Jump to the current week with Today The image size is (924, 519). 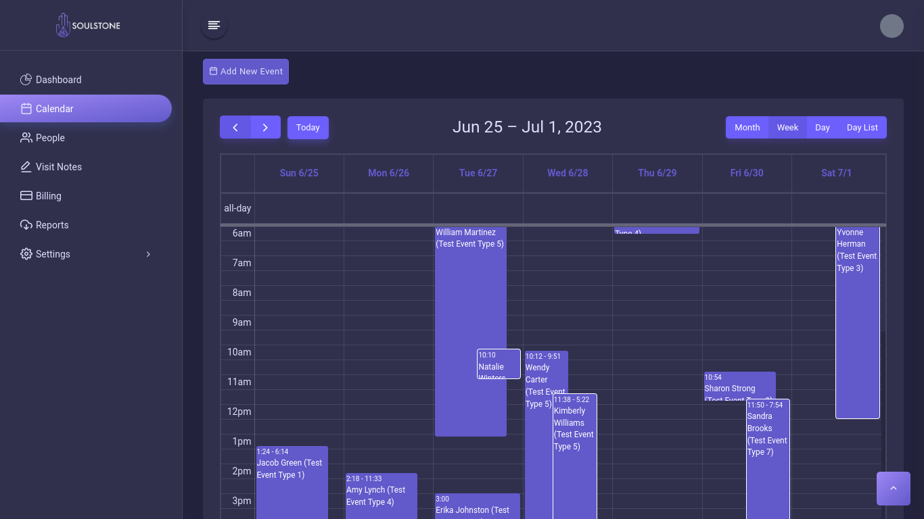pos(308,127)
